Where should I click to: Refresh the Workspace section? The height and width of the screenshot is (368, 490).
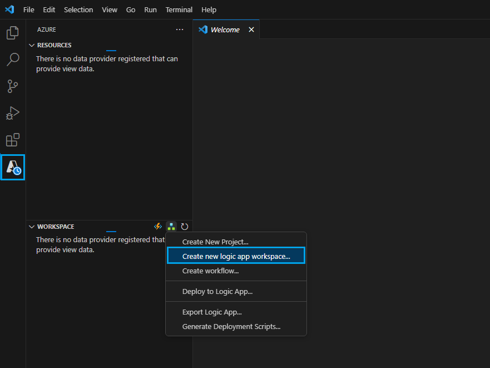tap(184, 226)
